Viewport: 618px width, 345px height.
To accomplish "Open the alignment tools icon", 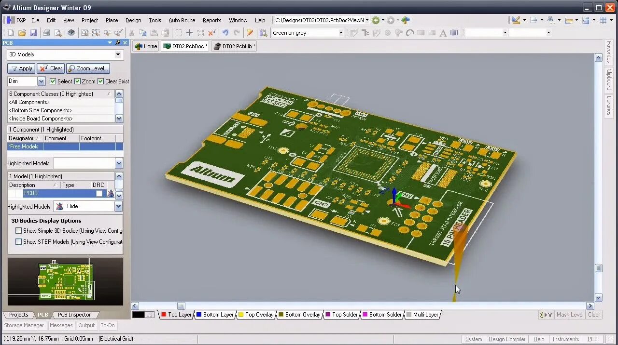I will point(534,20).
